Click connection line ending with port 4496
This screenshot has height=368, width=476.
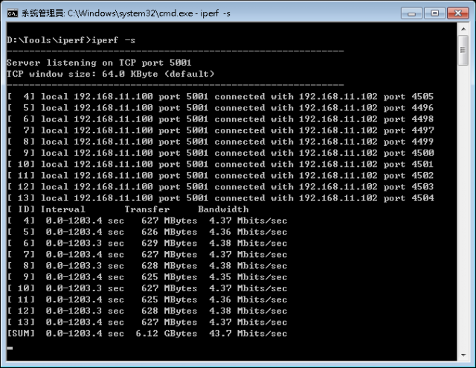coord(220,108)
